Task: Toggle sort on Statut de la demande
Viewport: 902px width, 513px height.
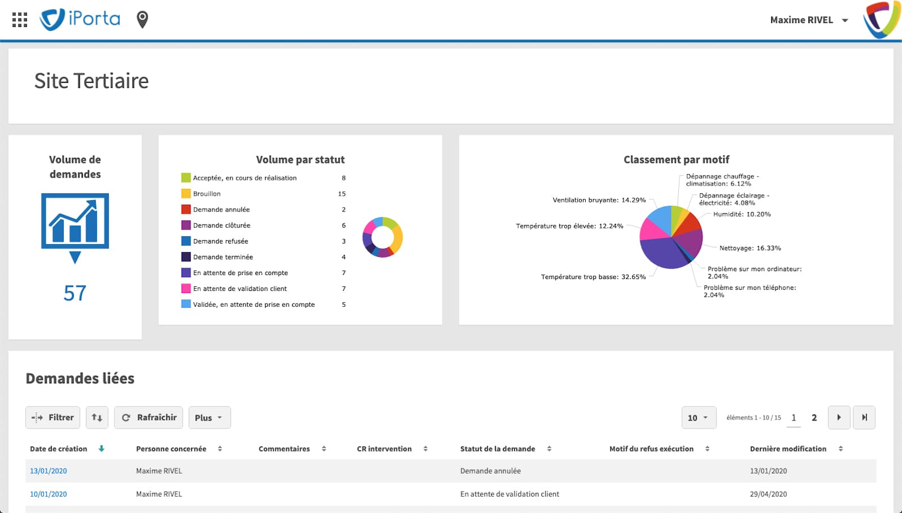Action: pos(549,449)
